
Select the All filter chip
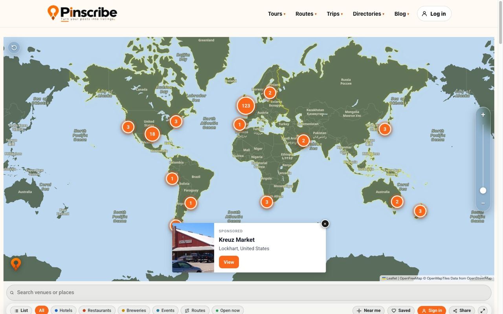tap(41, 310)
